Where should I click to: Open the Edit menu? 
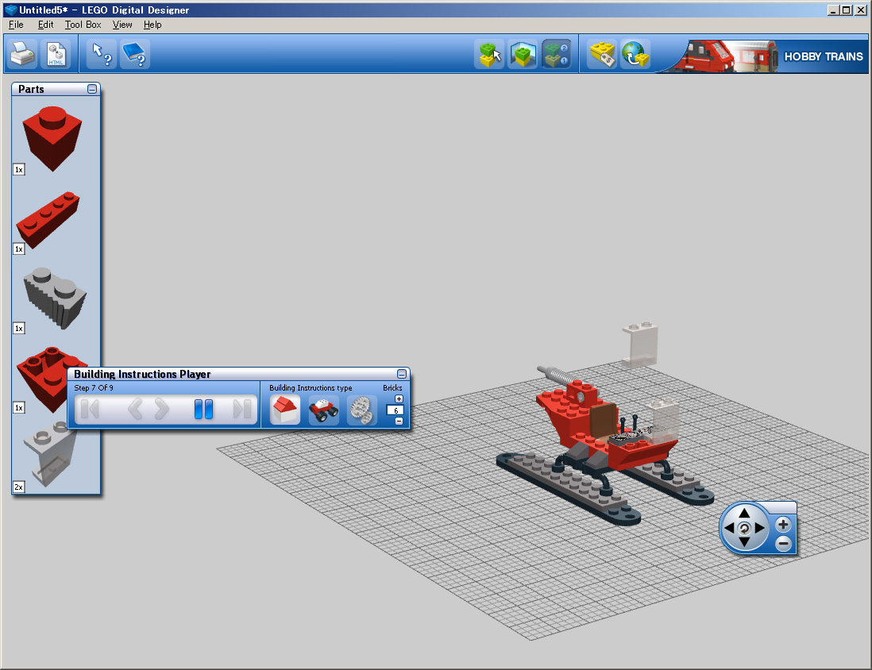45,25
